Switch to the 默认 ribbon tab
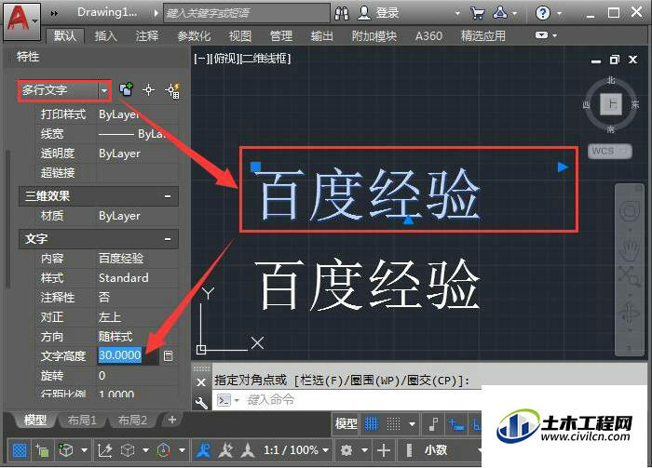 (65, 36)
